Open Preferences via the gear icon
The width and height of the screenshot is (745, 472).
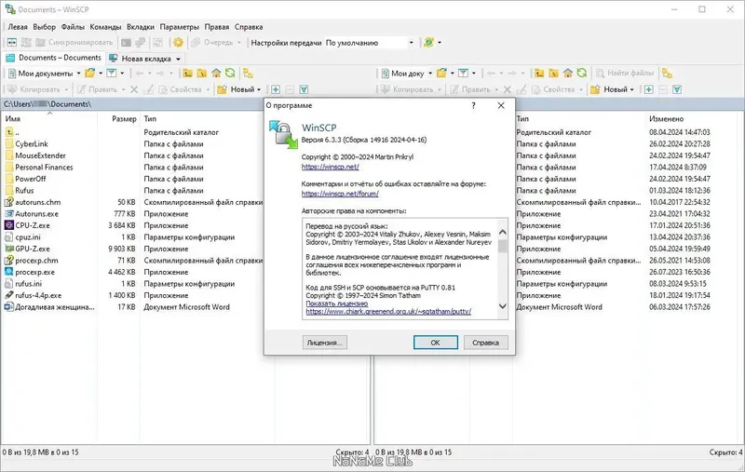click(x=178, y=43)
